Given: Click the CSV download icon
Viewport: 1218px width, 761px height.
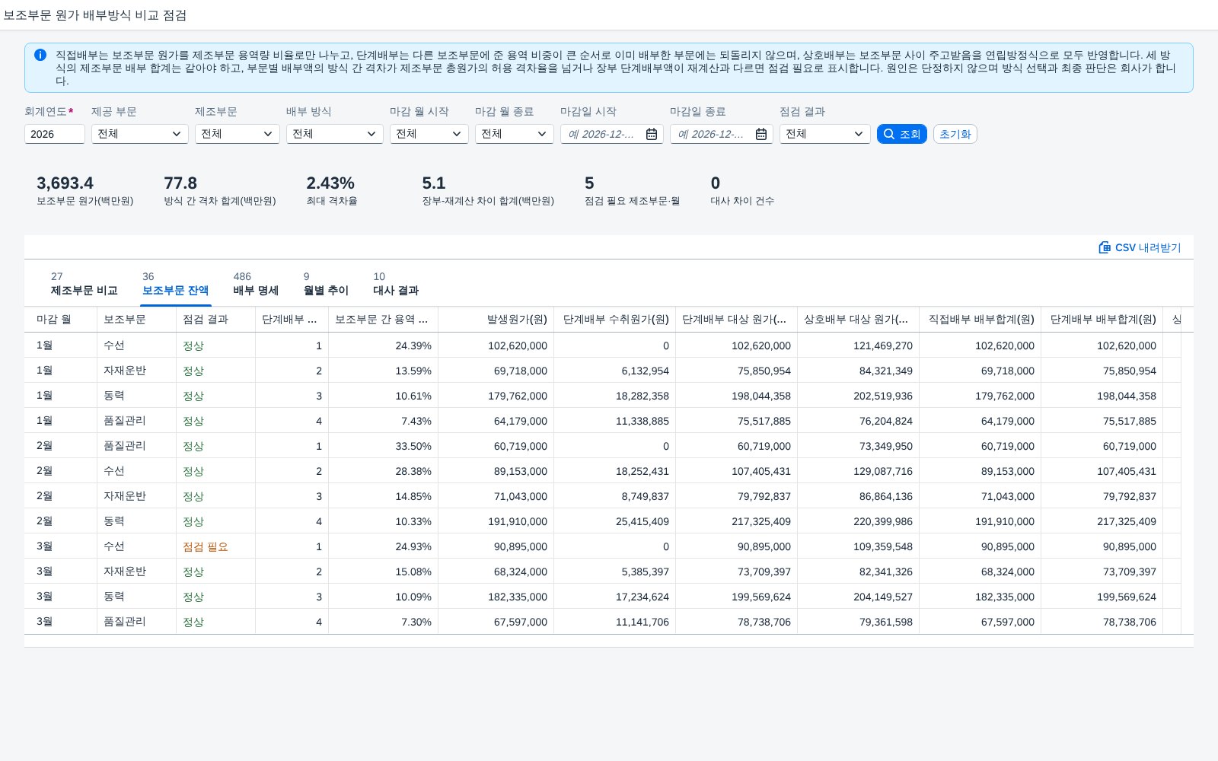Looking at the screenshot, I should click(1105, 247).
